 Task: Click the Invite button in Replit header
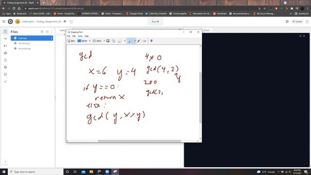click(297, 21)
